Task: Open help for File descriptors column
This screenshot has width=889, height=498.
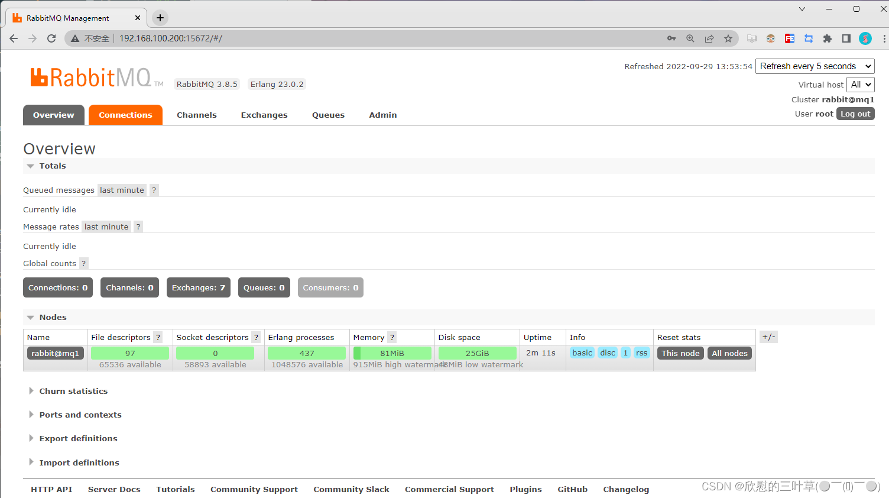Action: [158, 337]
